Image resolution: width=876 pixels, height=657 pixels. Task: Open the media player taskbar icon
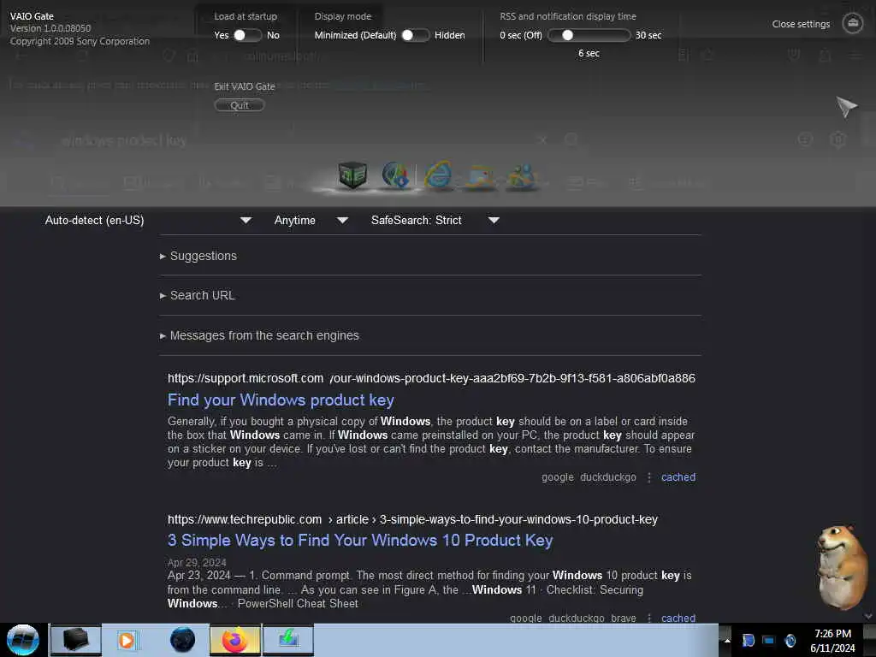click(x=127, y=640)
